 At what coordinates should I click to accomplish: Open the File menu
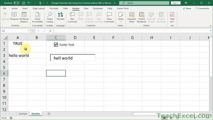(x=4, y=8)
